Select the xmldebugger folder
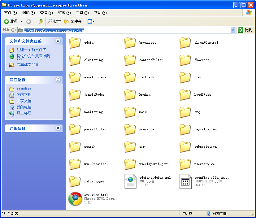Image resolution: width=256 pixels, height=218 pixels. (x=75, y=181)
